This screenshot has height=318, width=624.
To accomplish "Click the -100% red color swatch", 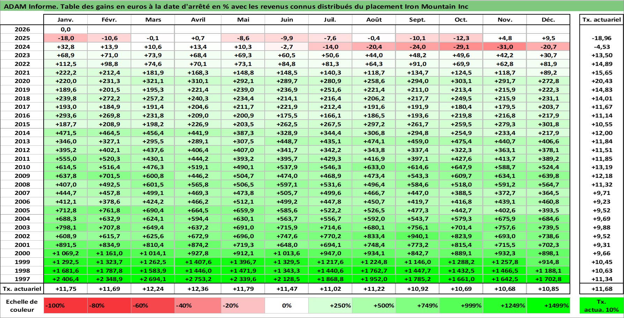I will 66,305.
